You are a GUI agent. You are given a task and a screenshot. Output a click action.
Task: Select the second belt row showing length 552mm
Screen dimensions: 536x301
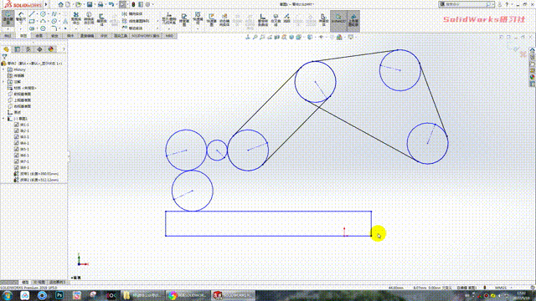[x=36, y=180]
